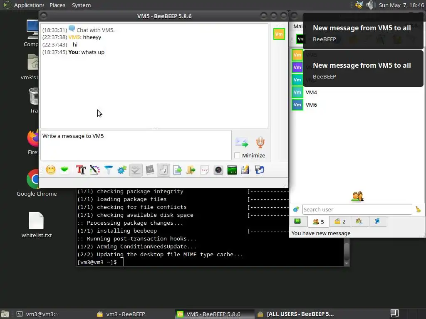Switch to the blue saved chats tab
426x319 pixels.
[x=378, y=222]
